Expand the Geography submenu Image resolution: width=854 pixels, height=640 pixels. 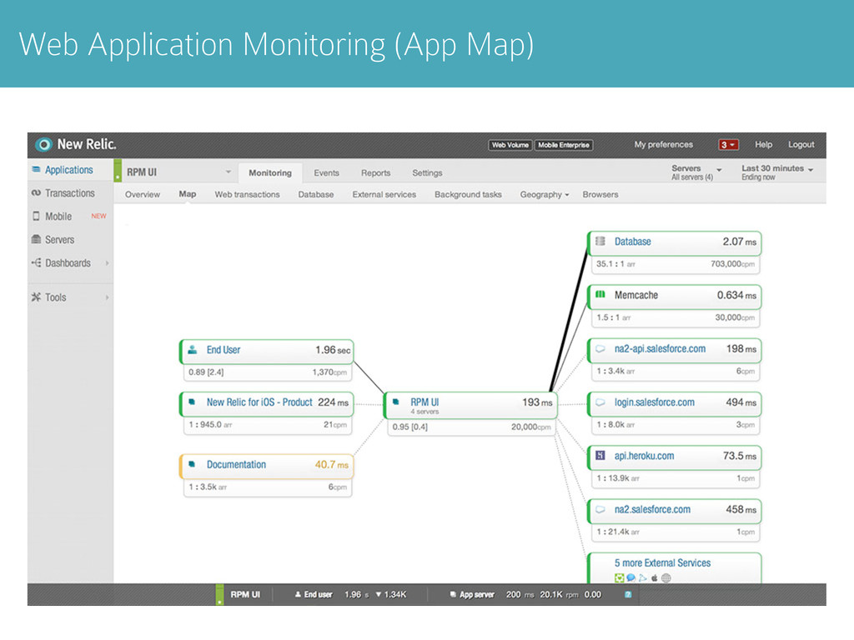point(544,194)
